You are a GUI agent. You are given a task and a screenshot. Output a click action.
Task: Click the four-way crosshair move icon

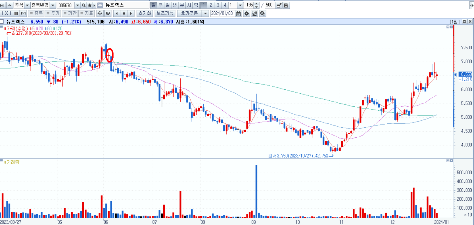coord(100,13)
